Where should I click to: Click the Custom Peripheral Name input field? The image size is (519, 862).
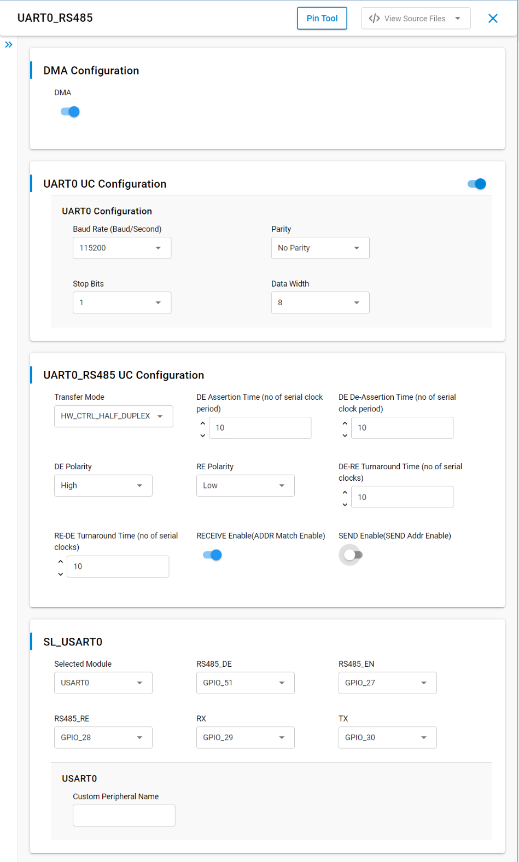coord(124,816)
